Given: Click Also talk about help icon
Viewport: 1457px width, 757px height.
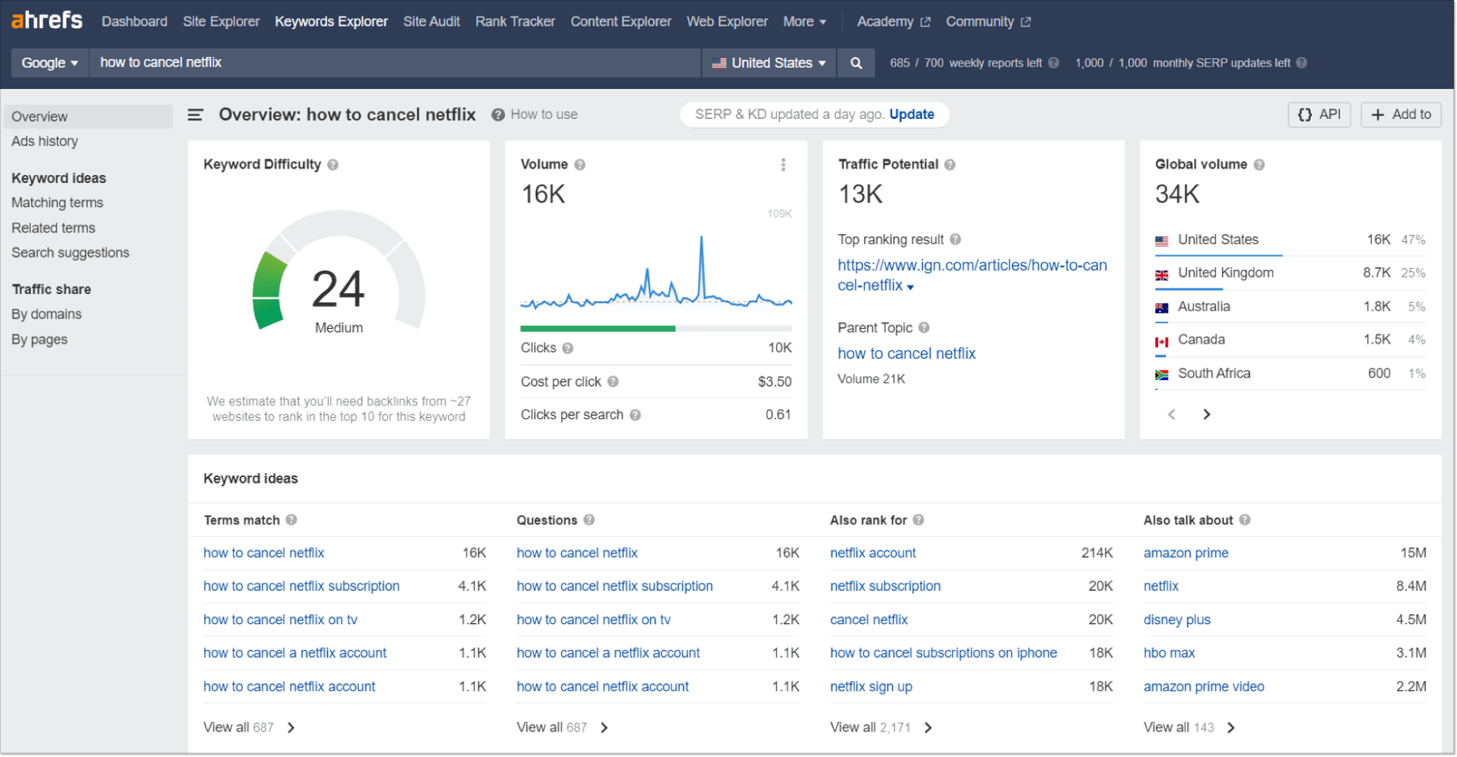Looking at the screenshot, I should coord(1245,520).
